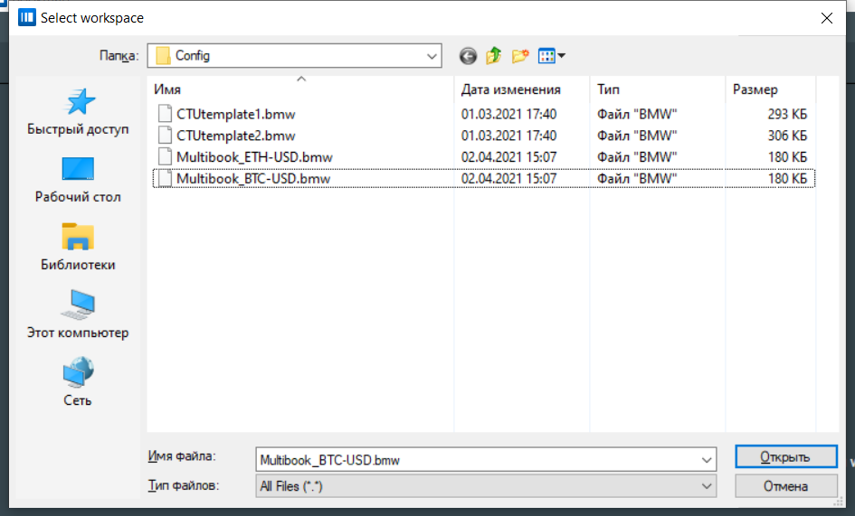Sort files by Имя column
855x516 pixels.
coord(299,89)
